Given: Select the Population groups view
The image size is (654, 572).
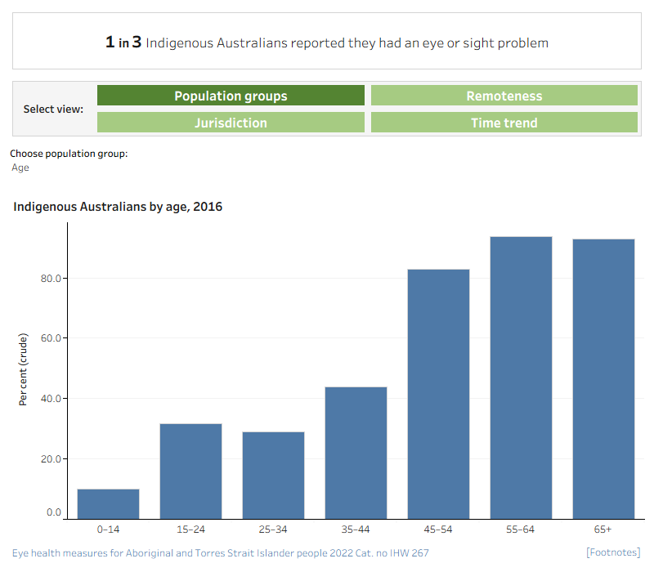Looking at the screenshot, I should [231, 96].
